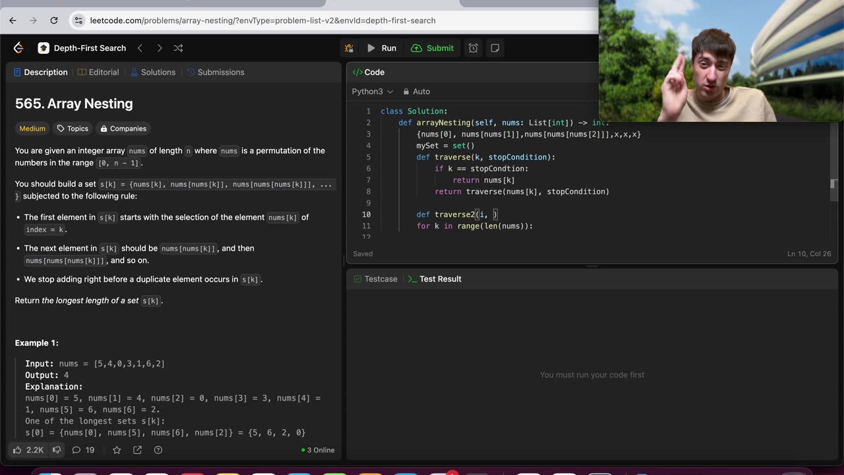This screenshot has height=475, width=844.
Task: Switch to the Description tab
Action: (40, 73)
